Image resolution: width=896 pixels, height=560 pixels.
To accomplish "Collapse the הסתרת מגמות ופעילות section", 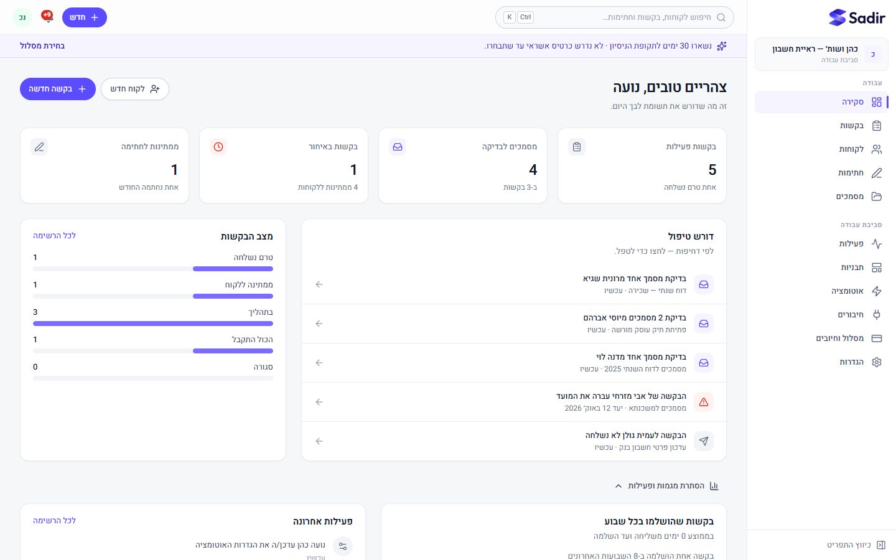I will [x=666, y=486].
